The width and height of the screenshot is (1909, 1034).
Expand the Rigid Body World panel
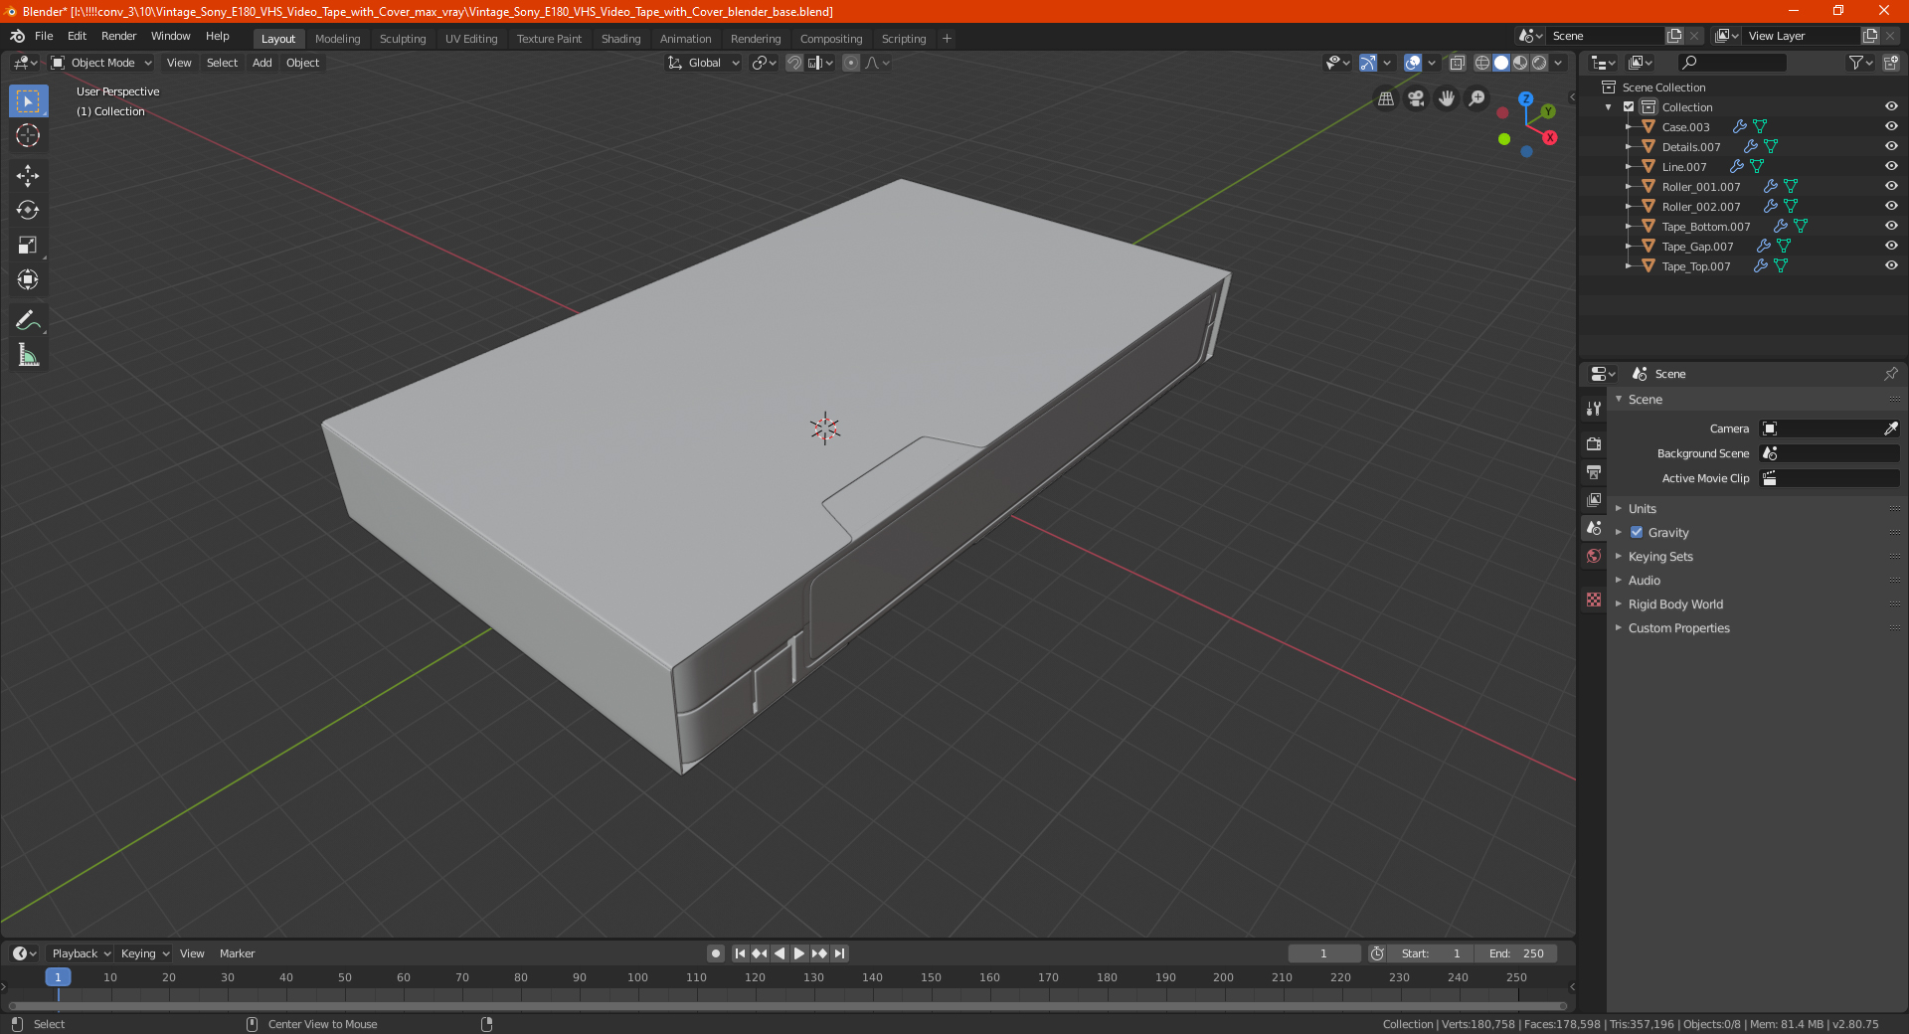pyautogui.click(x=1675, y=603)
